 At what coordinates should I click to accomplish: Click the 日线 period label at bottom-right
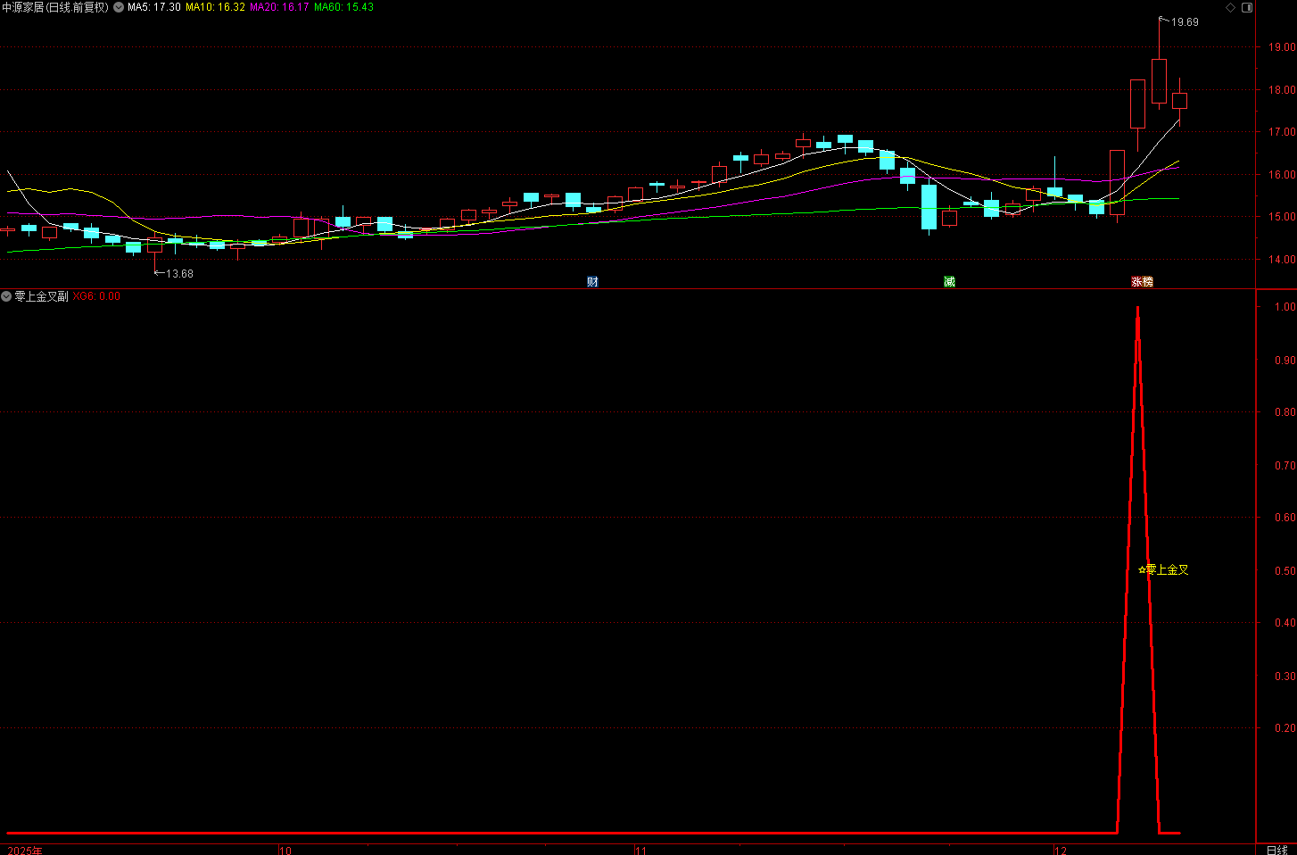1276,850
